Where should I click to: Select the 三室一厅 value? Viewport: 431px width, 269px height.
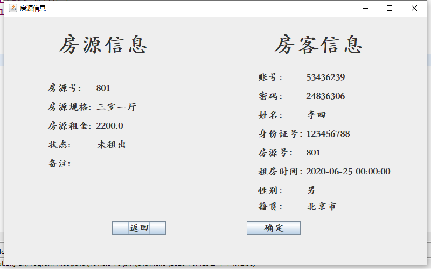tap(116, 107)
